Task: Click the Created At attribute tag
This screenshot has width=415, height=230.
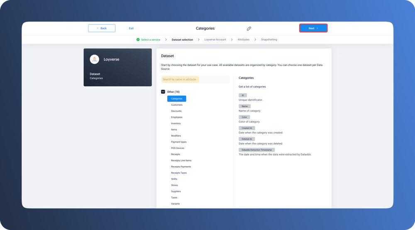Action: 247,128
